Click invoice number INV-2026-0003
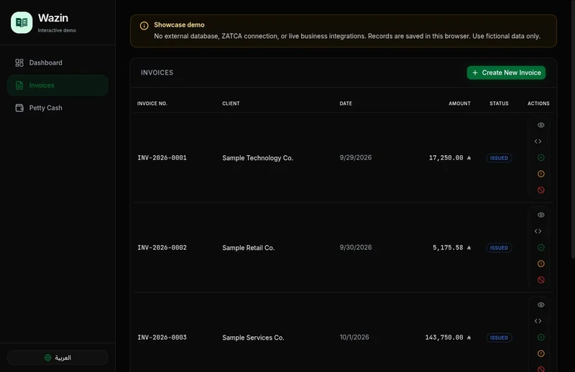575x372 pixels. pos(162,338)
